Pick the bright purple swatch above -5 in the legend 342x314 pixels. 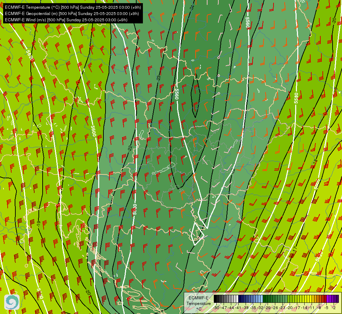(x=328, y=299)
